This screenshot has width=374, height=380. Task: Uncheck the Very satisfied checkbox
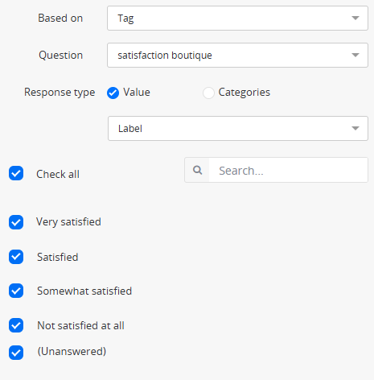tap(16, 222)
